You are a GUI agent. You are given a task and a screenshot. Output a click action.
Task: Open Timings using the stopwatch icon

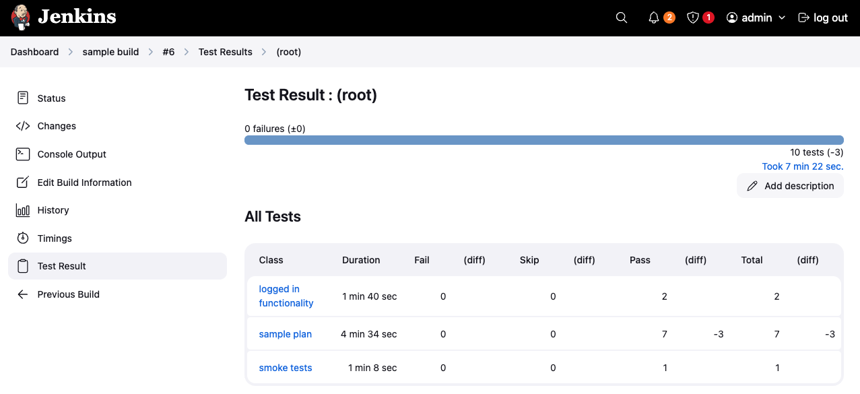coord(22,238)
